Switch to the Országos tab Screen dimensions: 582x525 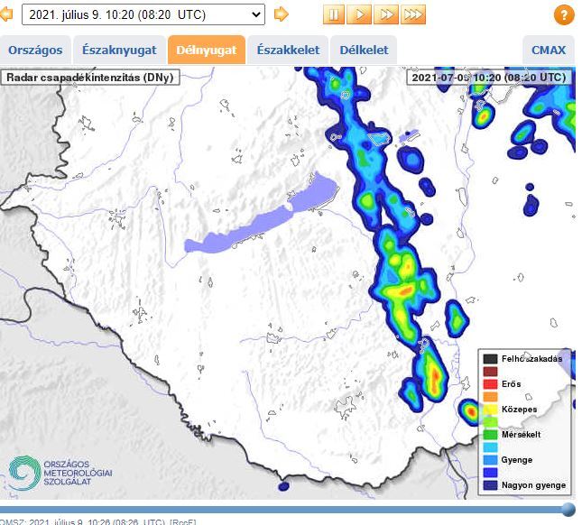coord(33,51)
